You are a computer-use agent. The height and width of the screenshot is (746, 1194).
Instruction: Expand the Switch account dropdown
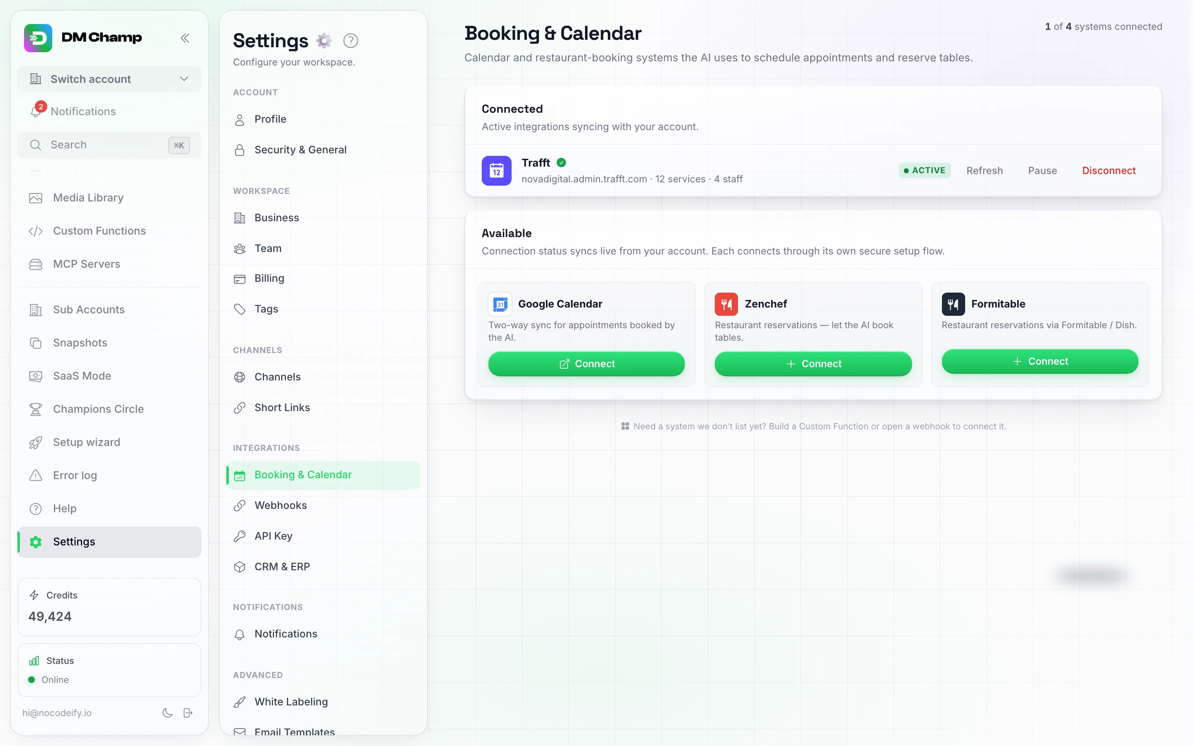109,79
